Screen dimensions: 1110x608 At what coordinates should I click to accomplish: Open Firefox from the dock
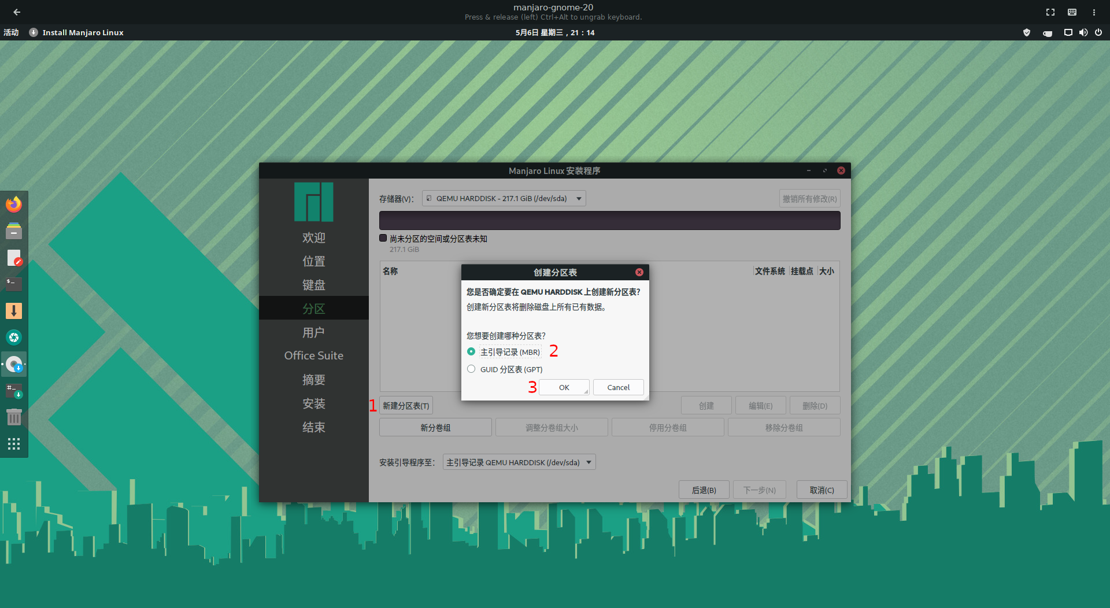[x=14, y=204]
